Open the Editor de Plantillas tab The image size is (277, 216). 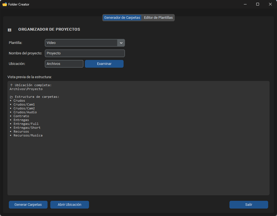(158, 18)
